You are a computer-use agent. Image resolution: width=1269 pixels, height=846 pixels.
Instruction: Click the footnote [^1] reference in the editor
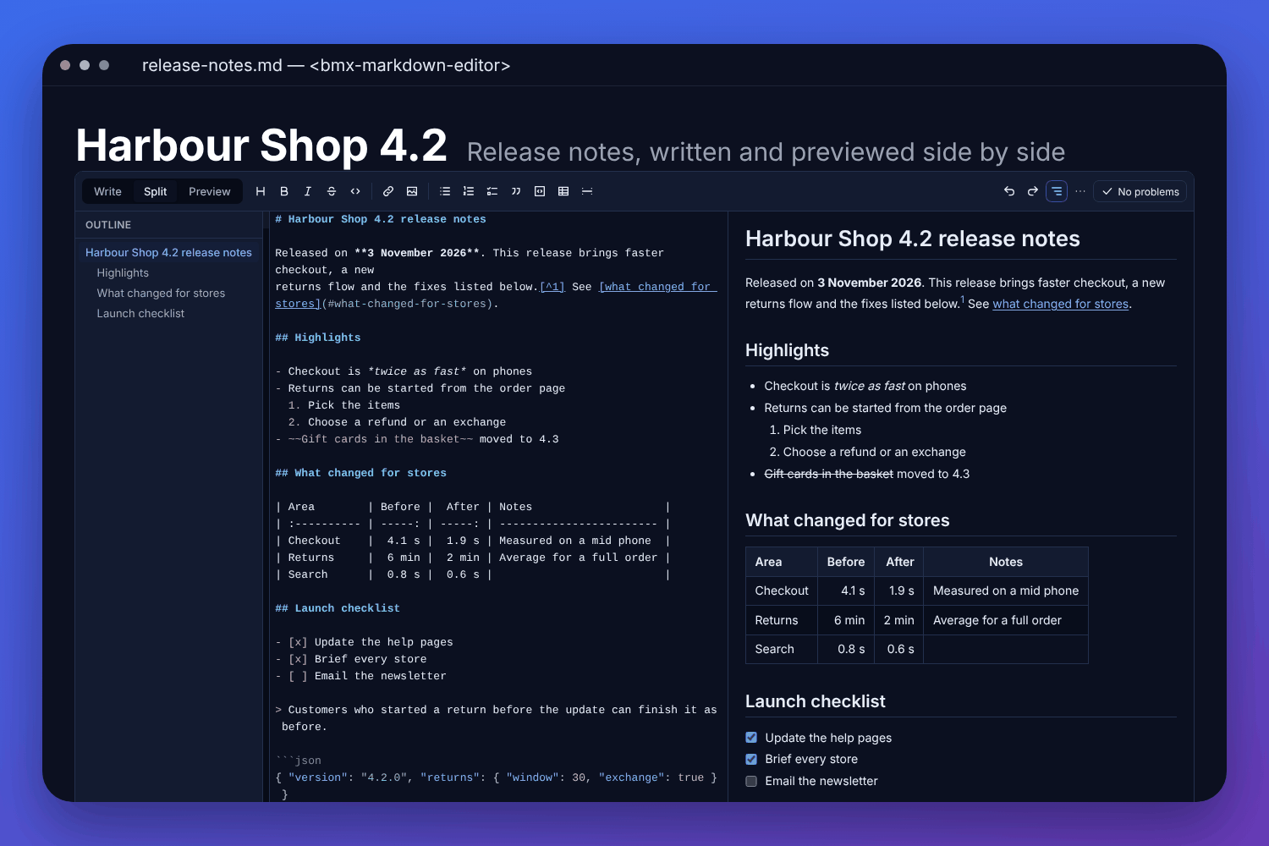pyautogui.click(x=552, y=287)
